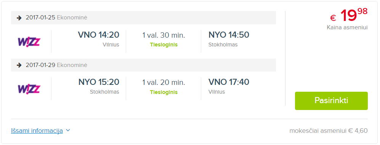Expand details with chevron next to Išsami informacija
This screenshot has width=380, height=145.
coord(68,131)
